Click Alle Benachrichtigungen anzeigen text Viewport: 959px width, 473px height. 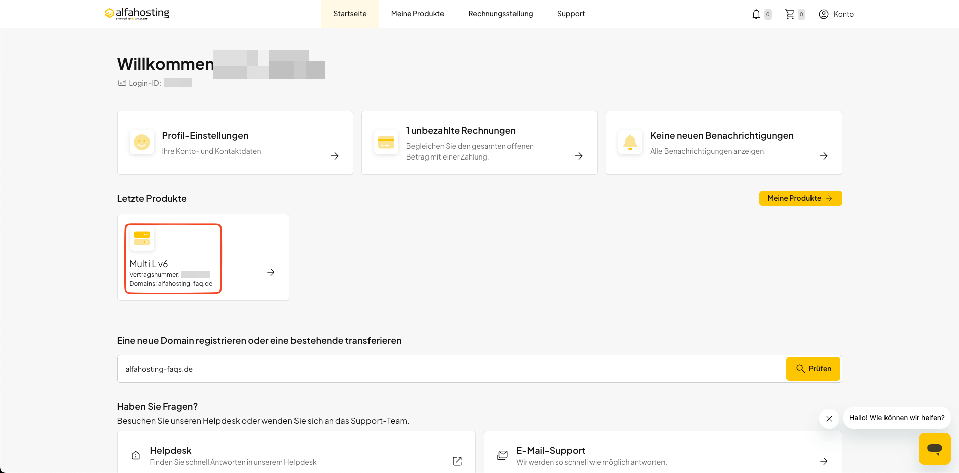(x=708, y=151)
